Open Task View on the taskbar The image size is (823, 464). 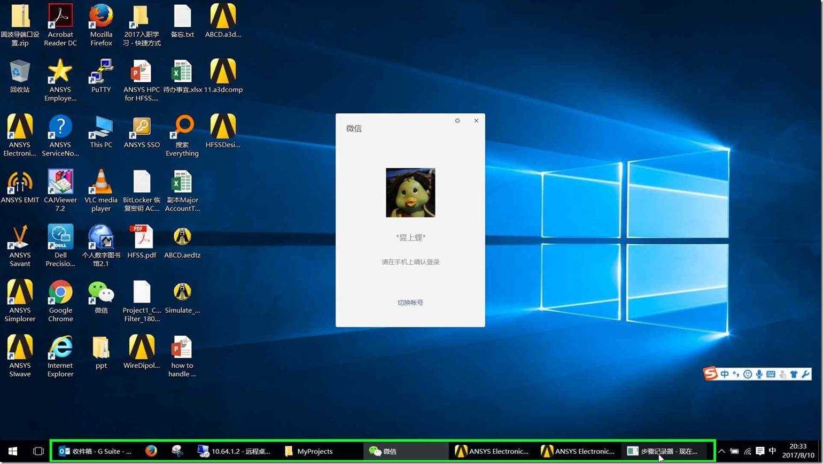[38, 451]
